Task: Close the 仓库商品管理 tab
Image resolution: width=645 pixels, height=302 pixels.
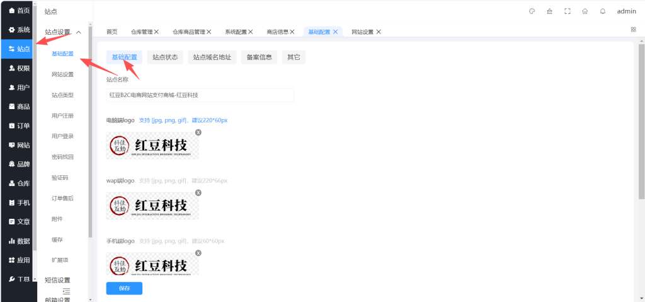Action: tap(208, 32)
